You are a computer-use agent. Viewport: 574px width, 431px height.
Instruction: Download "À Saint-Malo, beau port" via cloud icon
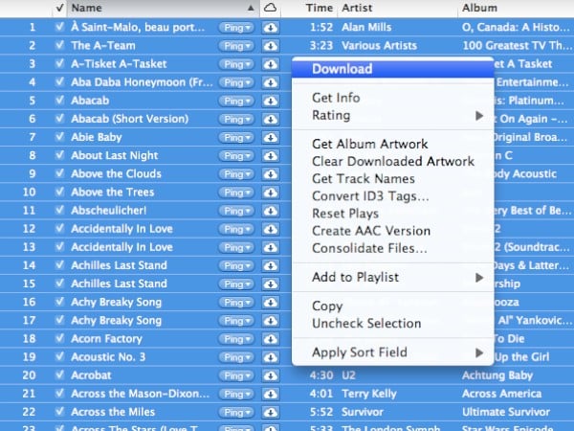(x=271, y=28)
